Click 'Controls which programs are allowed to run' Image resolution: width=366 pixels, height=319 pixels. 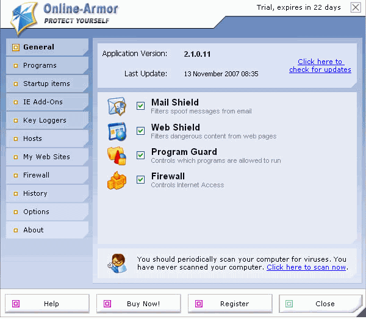coord(216,160)
